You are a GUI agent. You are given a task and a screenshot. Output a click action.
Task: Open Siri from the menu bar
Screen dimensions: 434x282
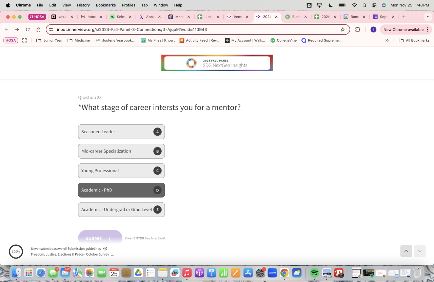click(384, 5)
